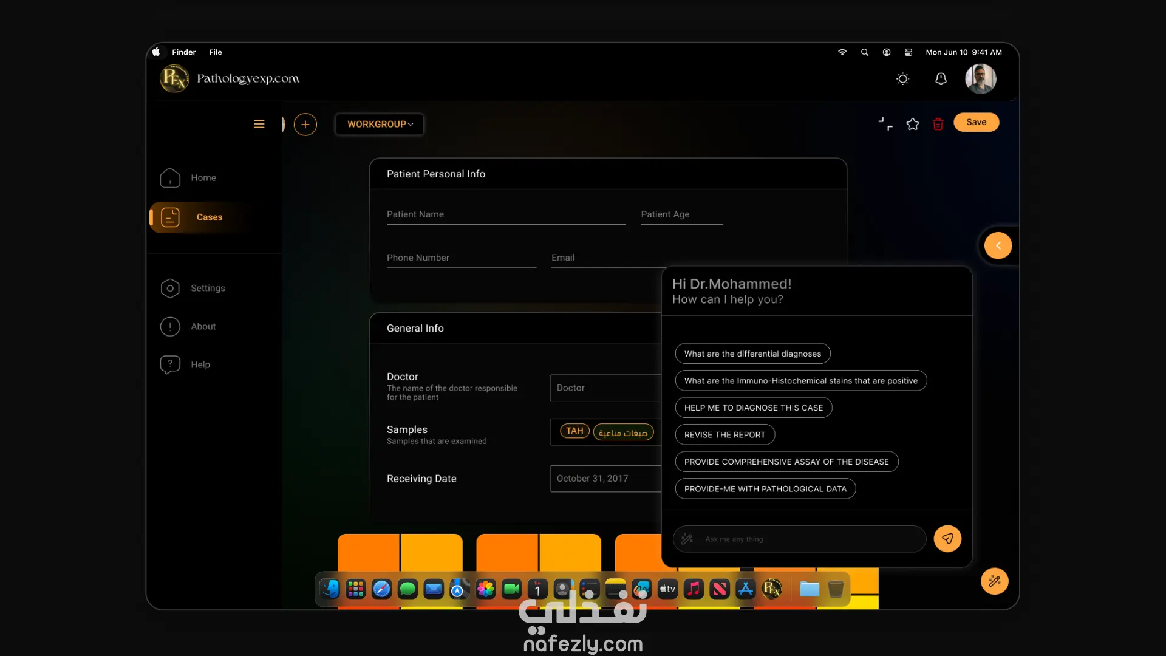Click the Patient Name input field
Image resolution: width=1166 pixels, height=656 pixels.
(506, 215)
